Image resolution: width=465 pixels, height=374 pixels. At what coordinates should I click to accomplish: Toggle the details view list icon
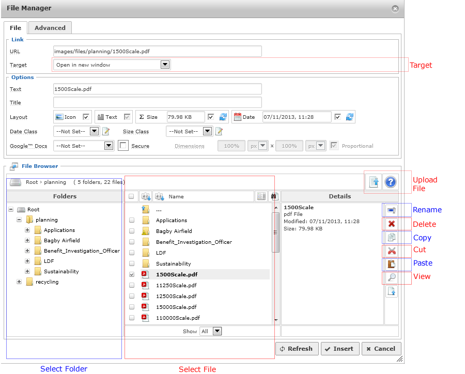click(261, 196)
